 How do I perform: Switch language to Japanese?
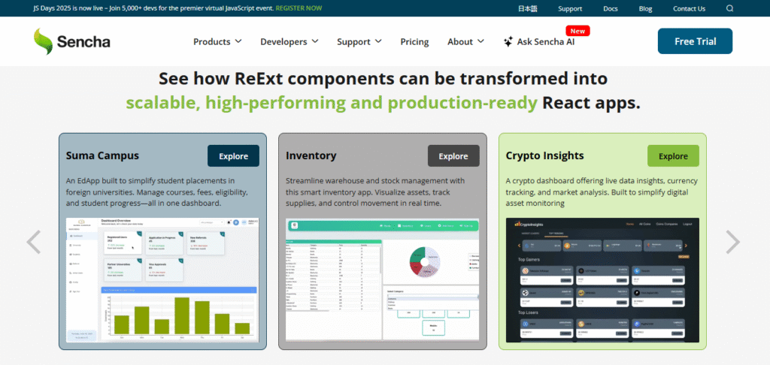[x=527, y=9]
